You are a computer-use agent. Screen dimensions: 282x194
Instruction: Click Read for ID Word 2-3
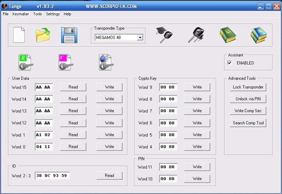coord(109,176)
